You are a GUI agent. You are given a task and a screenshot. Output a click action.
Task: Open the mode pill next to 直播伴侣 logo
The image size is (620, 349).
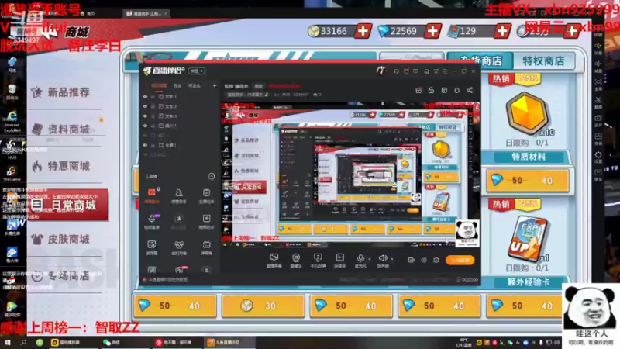[197, 71]
